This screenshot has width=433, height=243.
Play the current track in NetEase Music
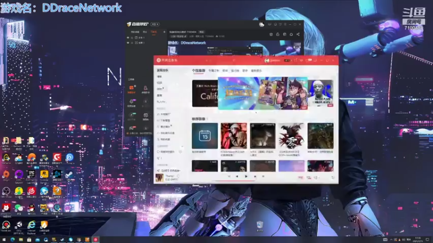[x=246, y=177]
